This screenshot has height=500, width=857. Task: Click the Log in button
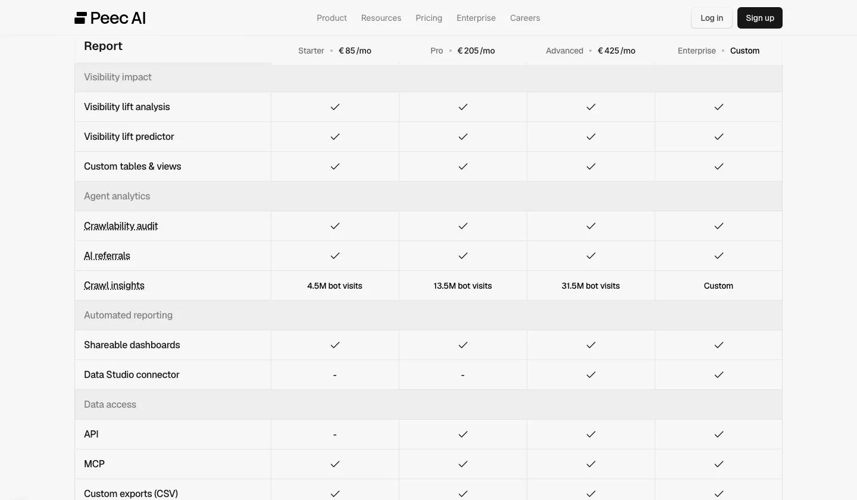coord(712,18)
